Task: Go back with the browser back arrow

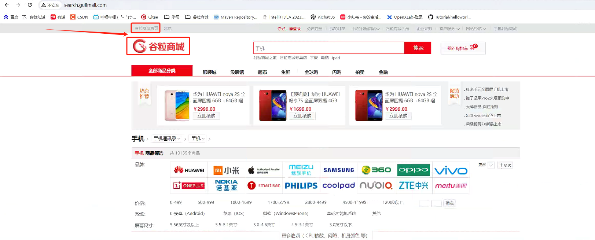Action: (7, 5)
